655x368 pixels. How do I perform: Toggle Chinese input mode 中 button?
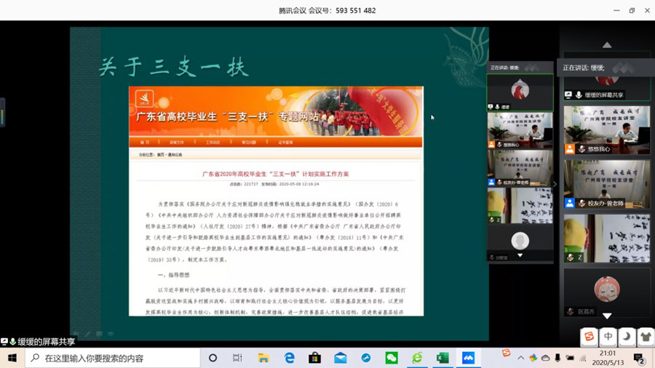point(608,337)
